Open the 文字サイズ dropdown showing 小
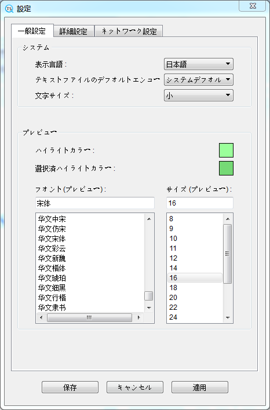Screen dimensions: 270x410 [199, 96]
